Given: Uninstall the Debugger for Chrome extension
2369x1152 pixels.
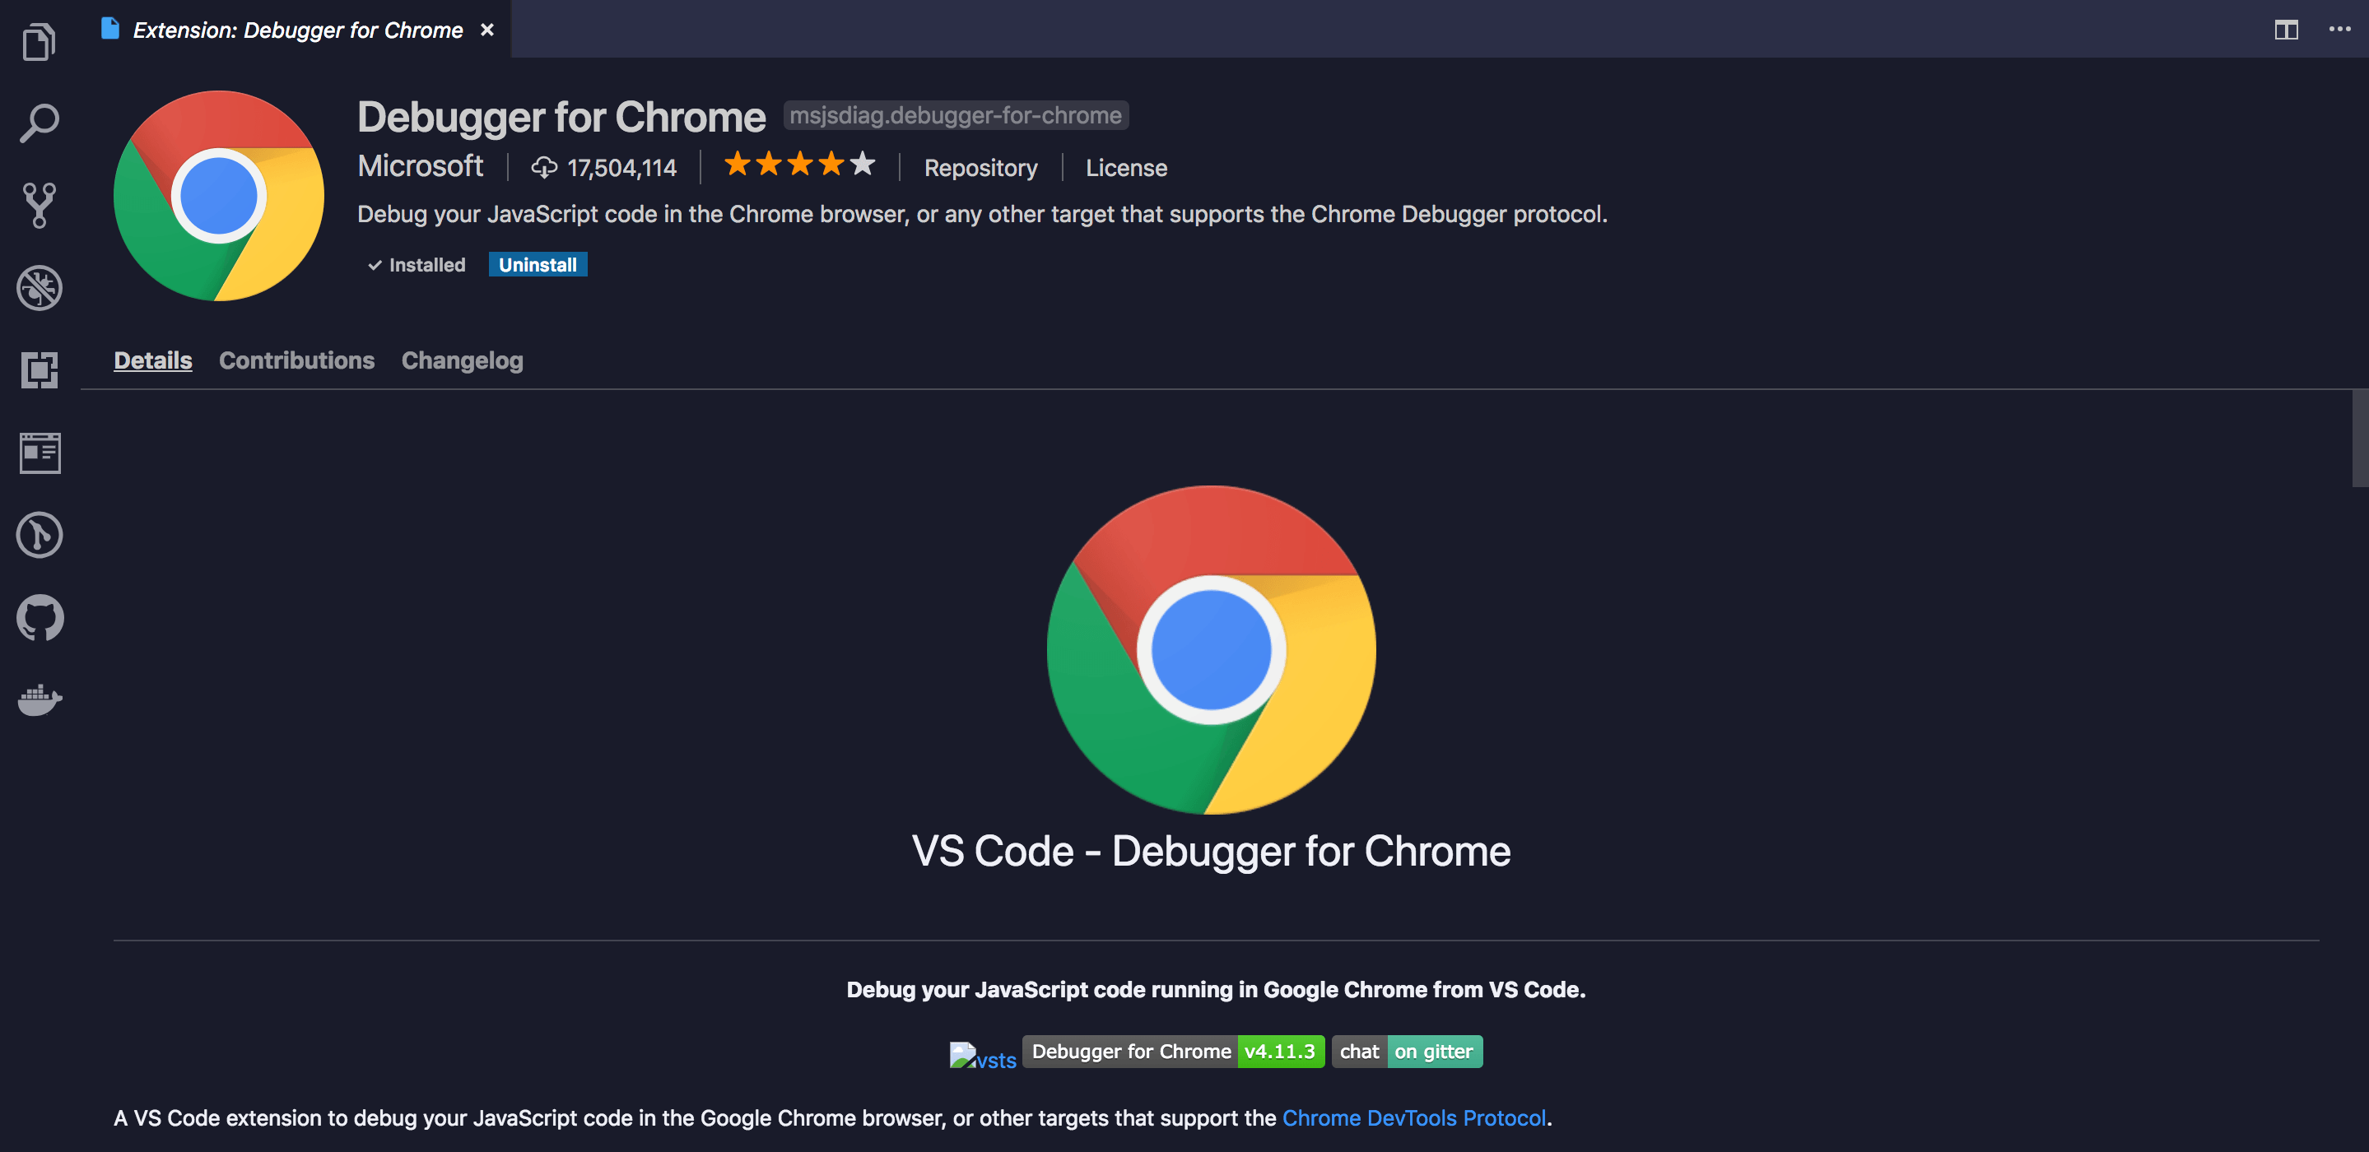Looking at the screenshot, I should tap(538, 264).
